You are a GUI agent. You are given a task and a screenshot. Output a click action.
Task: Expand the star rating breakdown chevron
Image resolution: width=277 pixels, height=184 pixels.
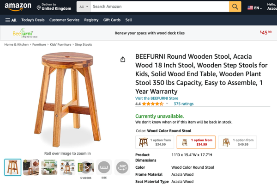coord(167,104)
